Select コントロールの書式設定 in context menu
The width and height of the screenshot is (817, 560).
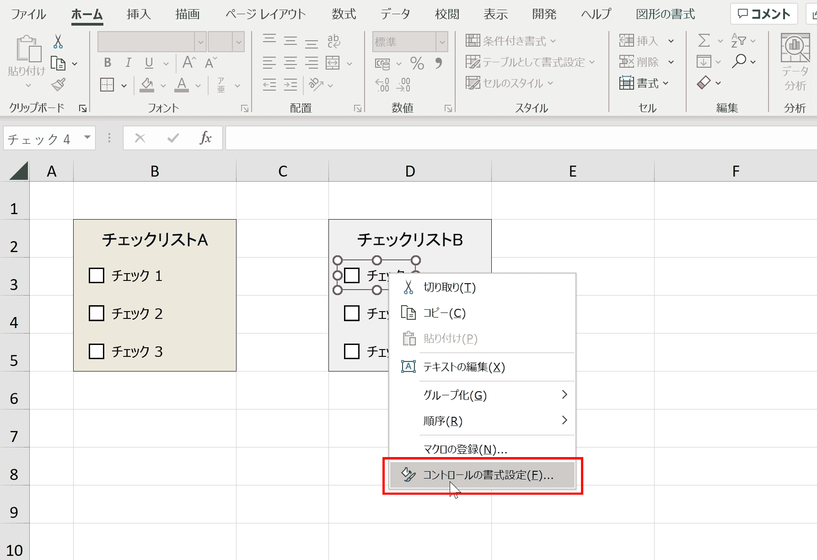[x=483, y=475]
